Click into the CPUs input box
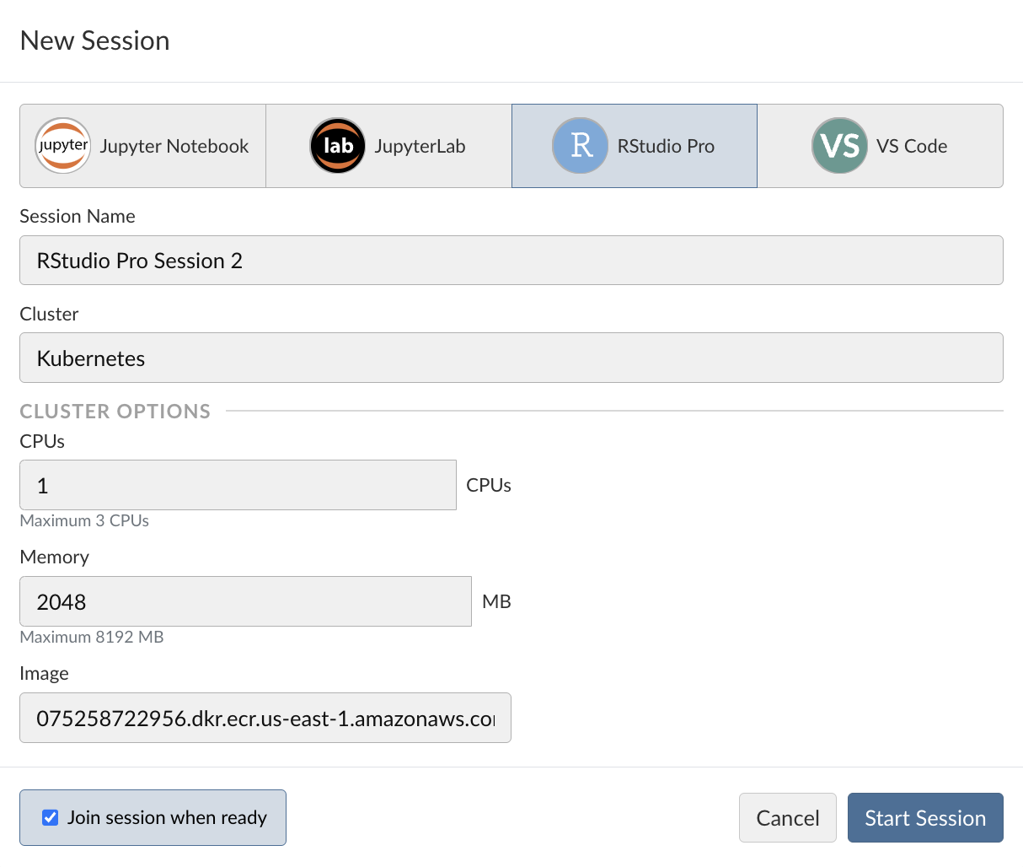The height and width of the screenshot is (867, 1023). coord(238,485)
